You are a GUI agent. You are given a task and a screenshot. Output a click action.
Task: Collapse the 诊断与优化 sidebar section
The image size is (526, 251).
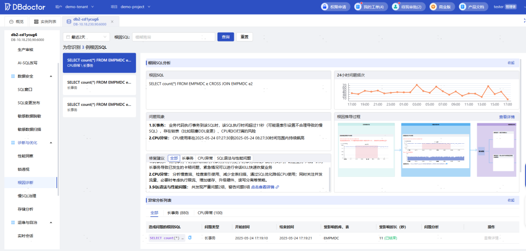click(x=51, y=143)
